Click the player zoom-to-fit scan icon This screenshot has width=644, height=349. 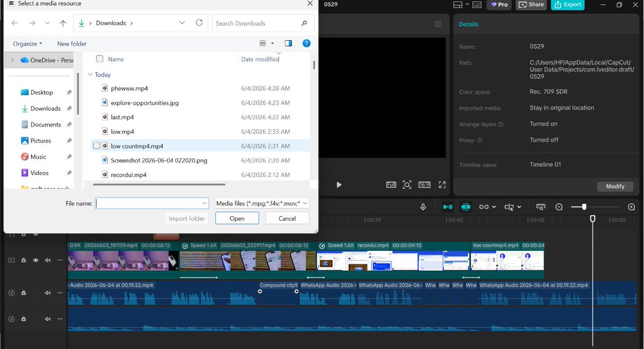coord(407,184)
